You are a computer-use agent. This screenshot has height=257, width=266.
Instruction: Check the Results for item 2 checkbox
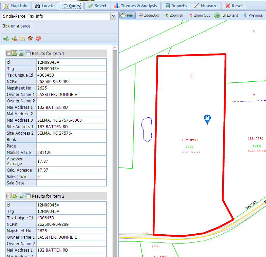click(8, 196)
